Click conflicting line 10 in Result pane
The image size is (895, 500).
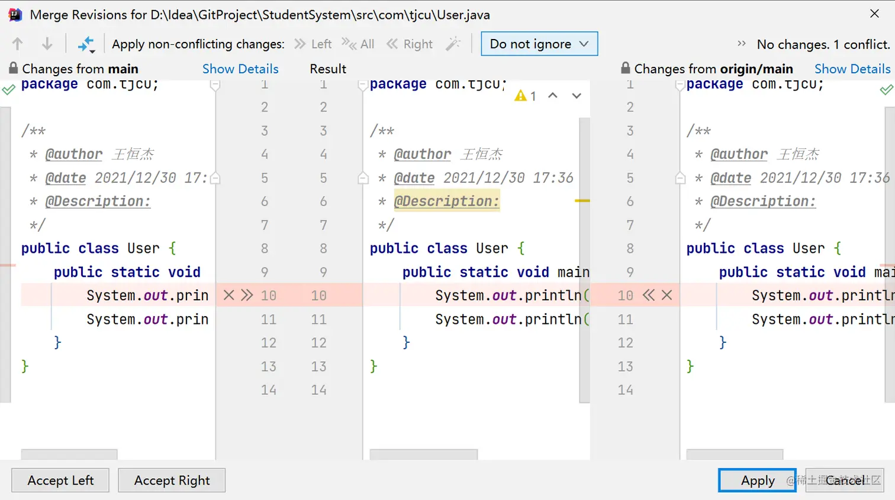pos(477,295)
